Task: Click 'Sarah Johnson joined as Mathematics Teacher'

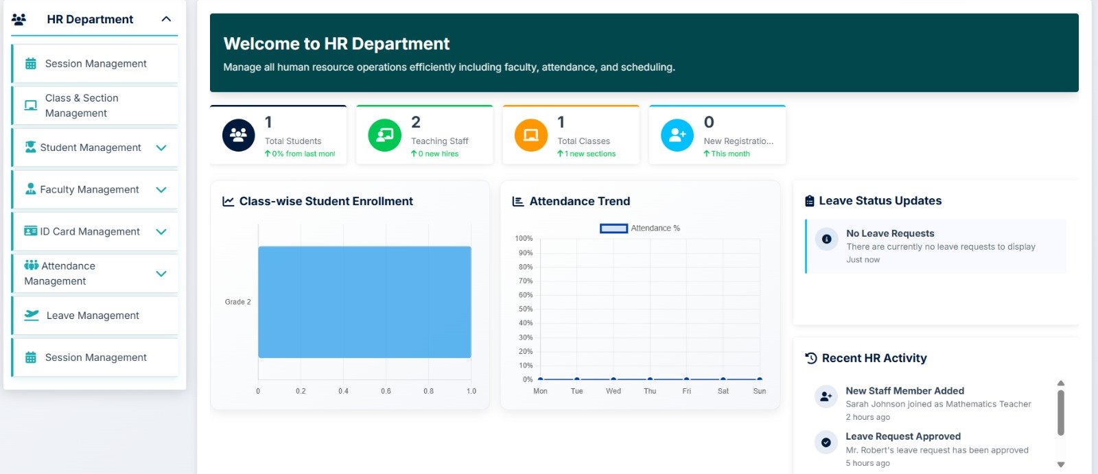Action: coord(938,404)
